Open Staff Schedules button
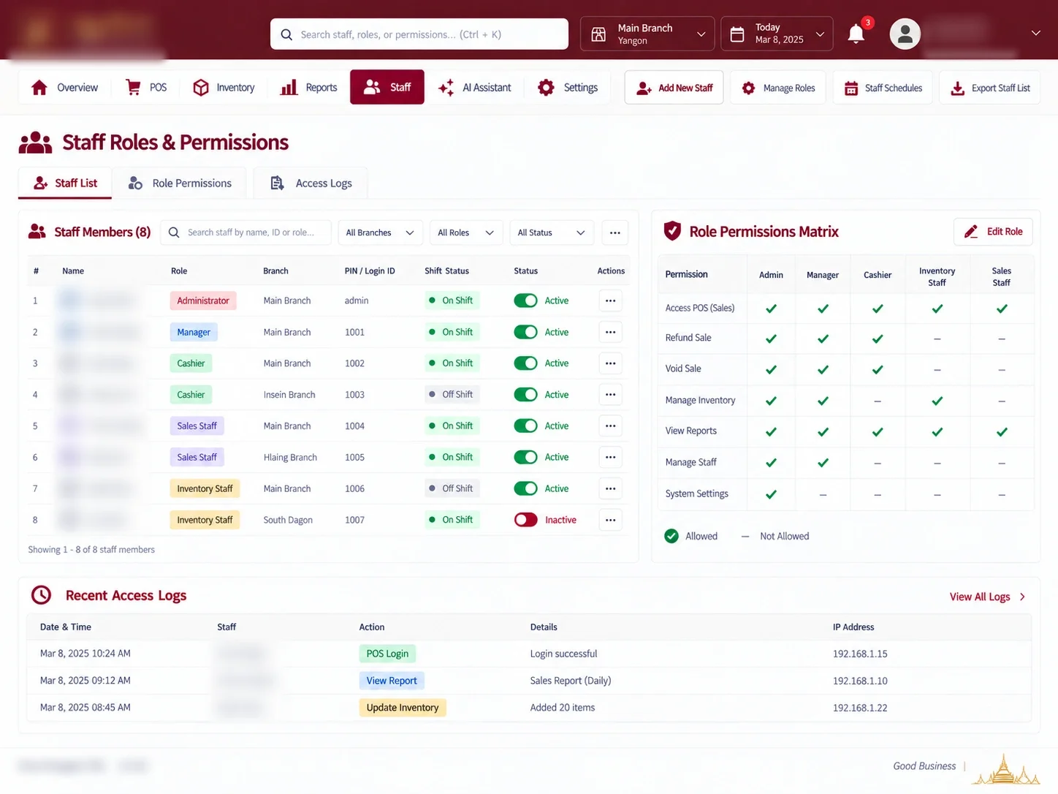 coord(883,88)
